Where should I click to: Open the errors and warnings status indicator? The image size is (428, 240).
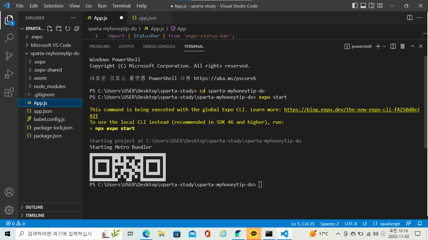(15, 224)
